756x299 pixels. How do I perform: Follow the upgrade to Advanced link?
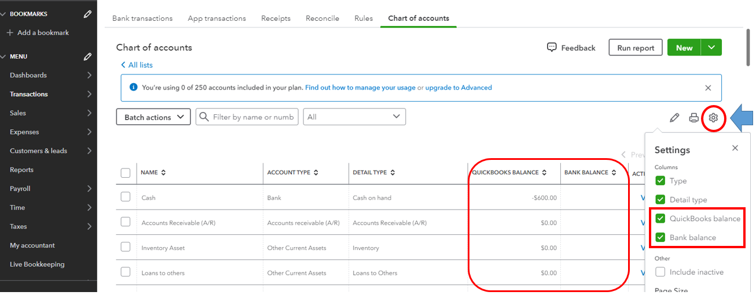(x=458, y=88)
